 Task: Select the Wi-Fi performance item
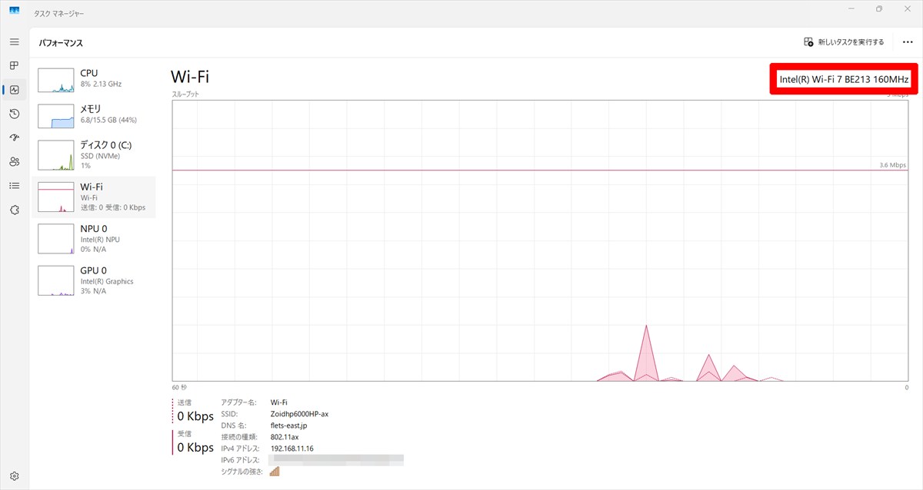(94, 197)
